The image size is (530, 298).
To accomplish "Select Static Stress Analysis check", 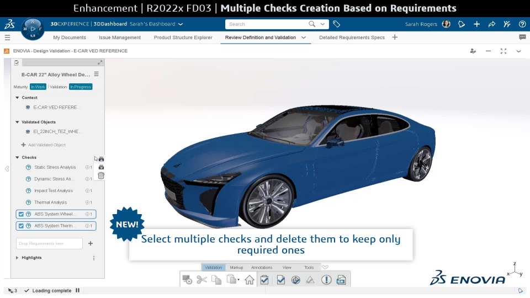I will [x=56, y=167].
